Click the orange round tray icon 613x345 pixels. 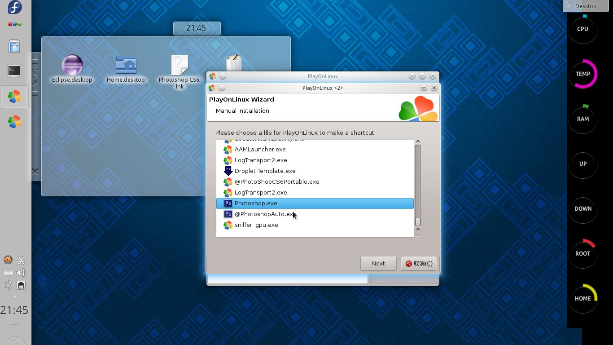point(8,260)
